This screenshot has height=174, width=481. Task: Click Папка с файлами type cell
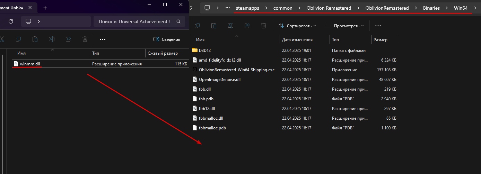point(349,51)
